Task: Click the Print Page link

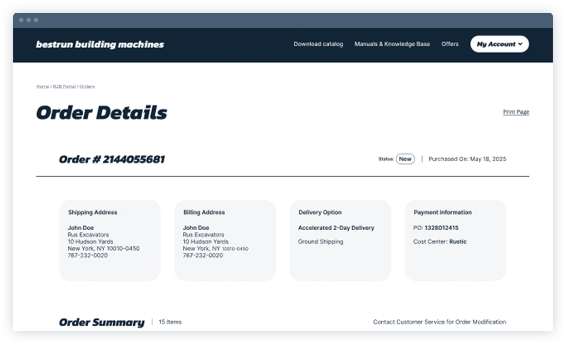Action: tap(516, 112)
